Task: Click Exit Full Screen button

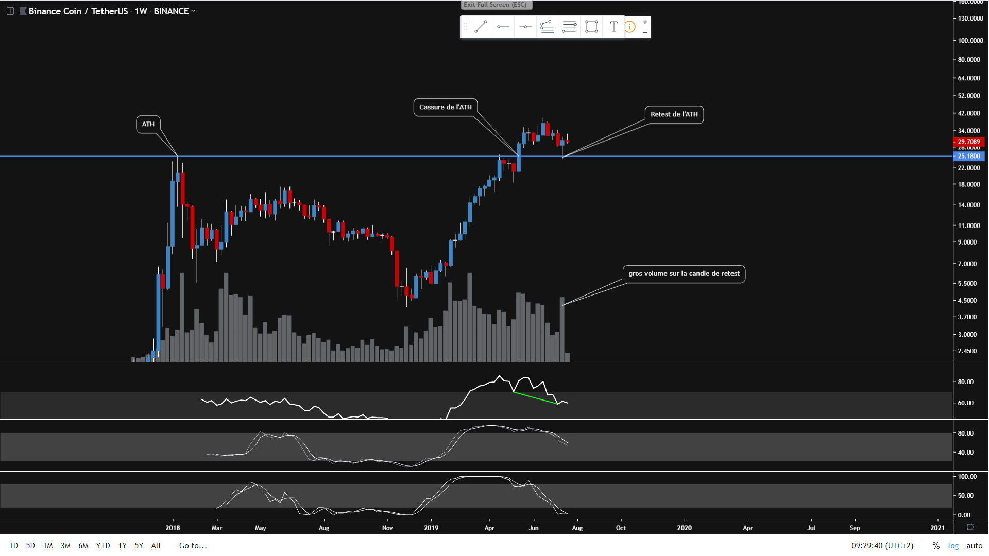Action: [x=495, y=5]
